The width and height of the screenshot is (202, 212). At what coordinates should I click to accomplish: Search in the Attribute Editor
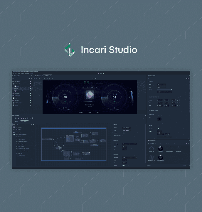click(187, 79)
